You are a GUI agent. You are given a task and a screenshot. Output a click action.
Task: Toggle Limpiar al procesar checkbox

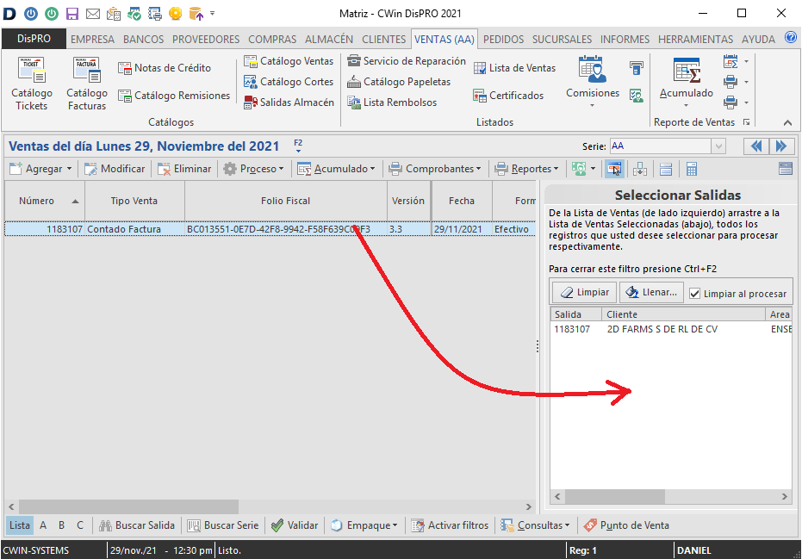tap(695, 293)
